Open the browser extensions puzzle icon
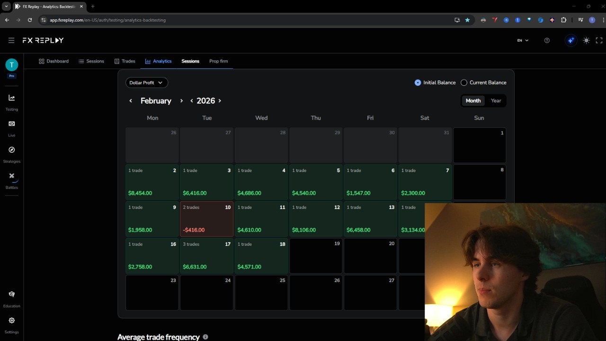This screenshot has width=606, height=341. pyautogui.click(x=563, y=20)
